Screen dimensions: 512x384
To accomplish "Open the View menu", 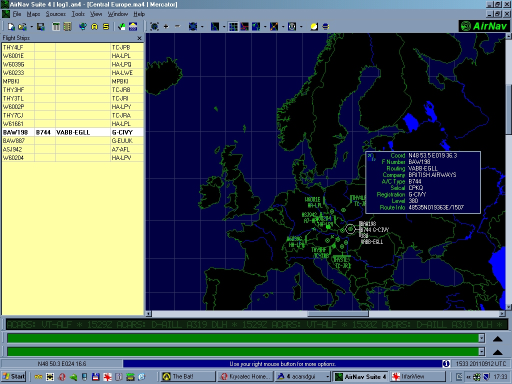I will (96, 14).
